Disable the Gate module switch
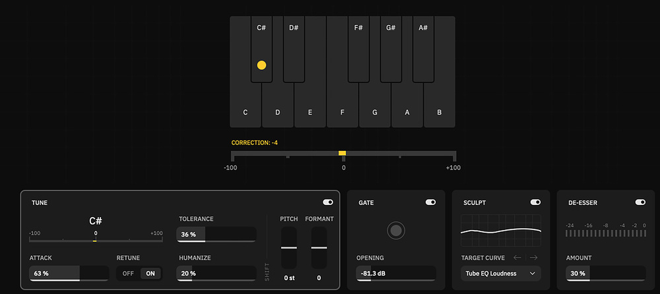Viewport: 660px width, 294px height. coord(431,202)
